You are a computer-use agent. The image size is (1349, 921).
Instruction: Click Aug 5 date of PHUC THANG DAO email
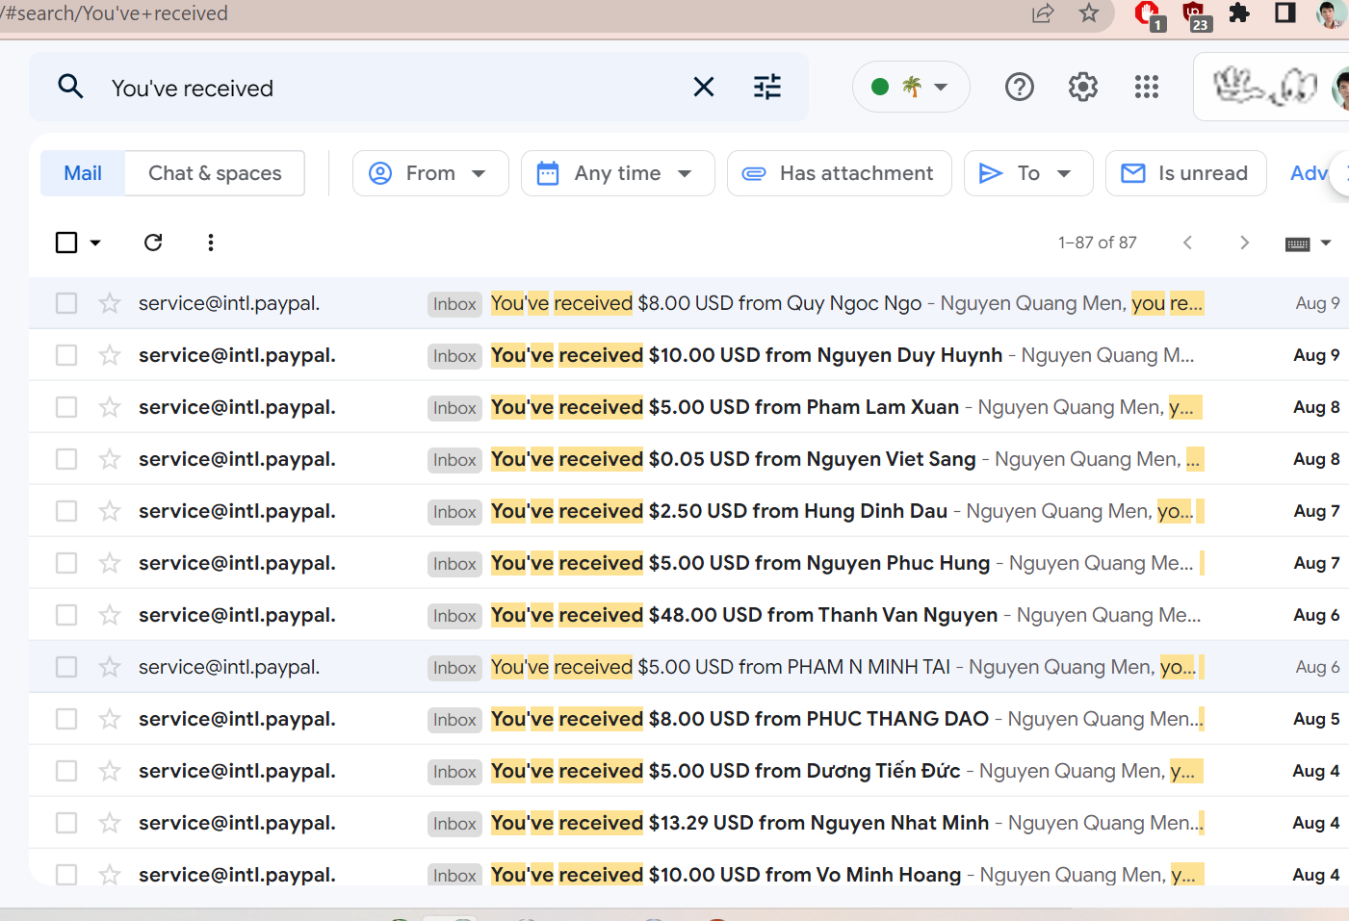tap(1316, 719)
